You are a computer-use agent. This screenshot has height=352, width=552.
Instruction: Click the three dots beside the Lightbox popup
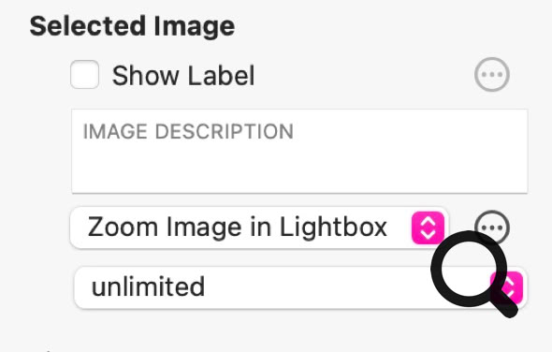point(492,227)
